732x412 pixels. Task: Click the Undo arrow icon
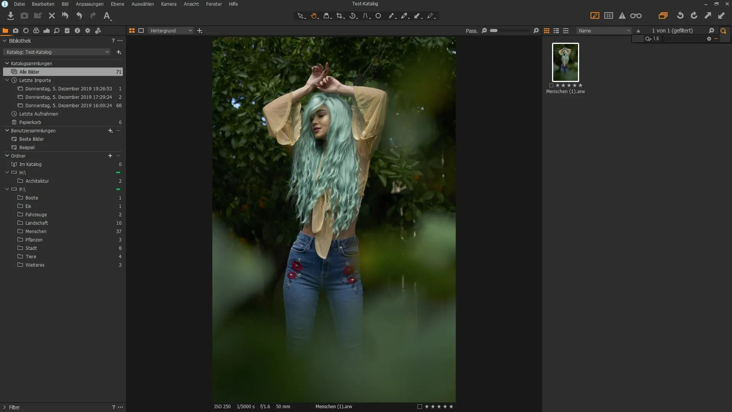pyautogui.click(x=79, y=16)
